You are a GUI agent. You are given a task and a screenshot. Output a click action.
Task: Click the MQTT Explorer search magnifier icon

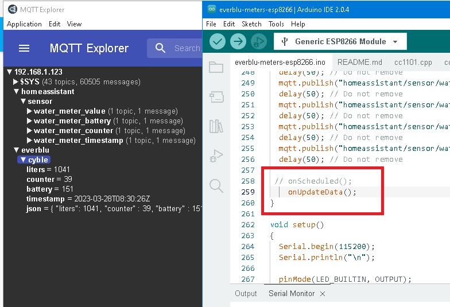[160, 48]
